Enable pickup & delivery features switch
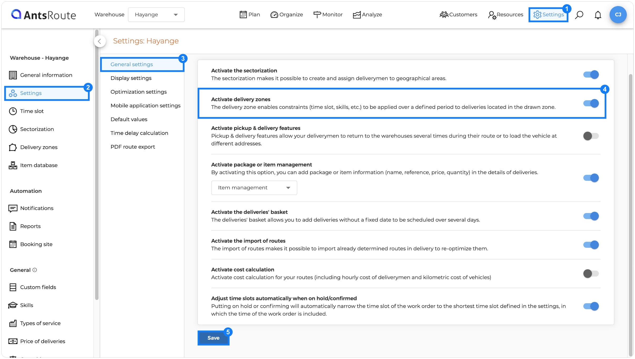 [591, 136]
